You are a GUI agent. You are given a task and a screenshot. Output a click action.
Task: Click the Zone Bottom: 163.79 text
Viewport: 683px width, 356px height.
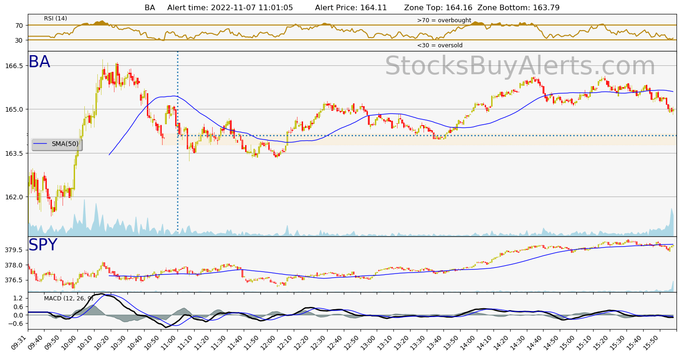tap(519, 7)
